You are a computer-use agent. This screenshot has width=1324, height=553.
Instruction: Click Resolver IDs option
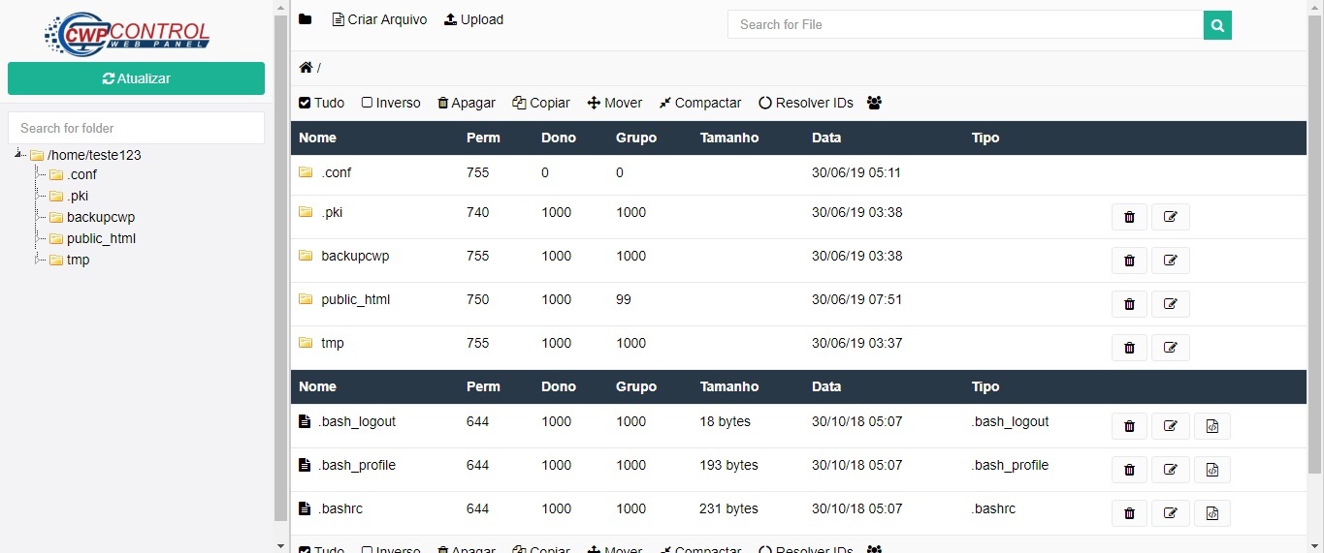[806, 103]
